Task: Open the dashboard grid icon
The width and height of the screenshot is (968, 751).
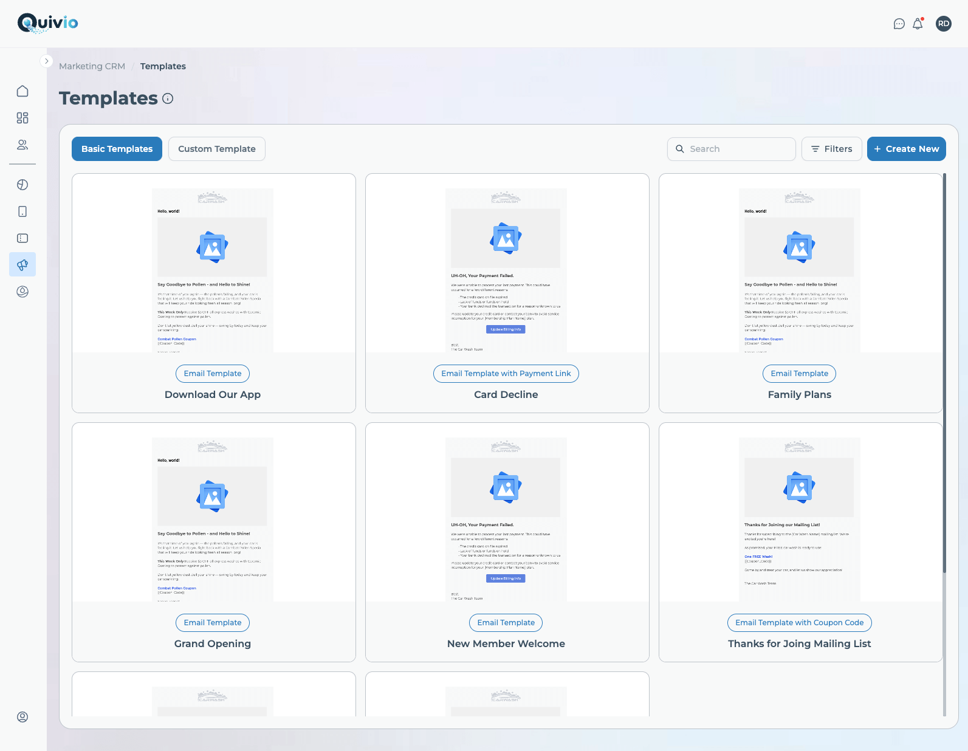Action: pyautogui.click(x=22, y=118)
